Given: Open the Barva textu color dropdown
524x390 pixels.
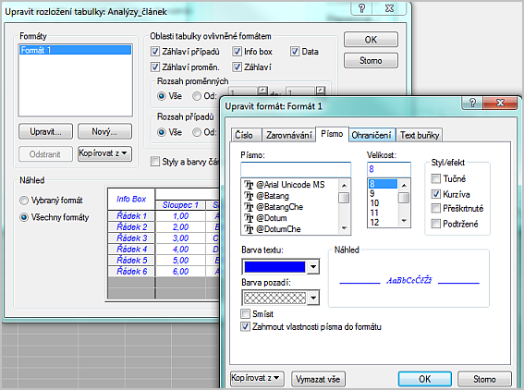Looking at the screenshot, I should pyautogui.click(x=313, y=266).
